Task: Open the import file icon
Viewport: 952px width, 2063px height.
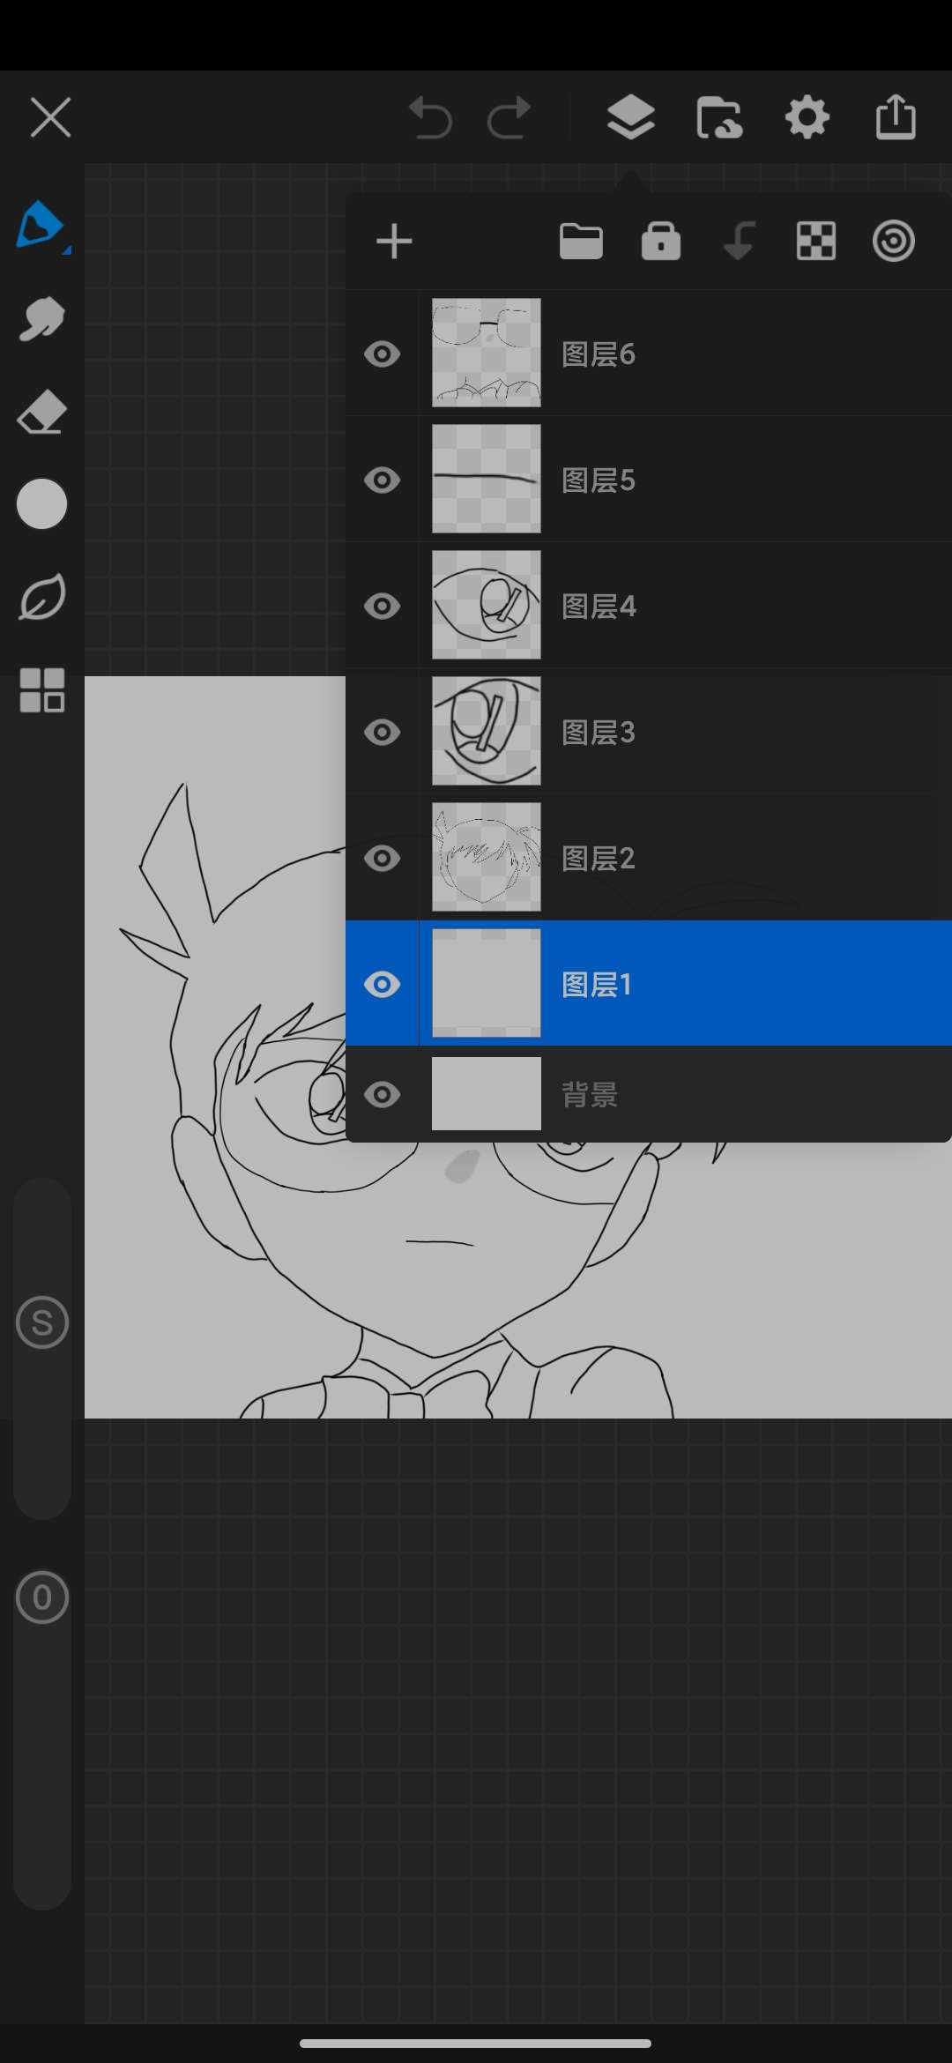Action: 719,117
